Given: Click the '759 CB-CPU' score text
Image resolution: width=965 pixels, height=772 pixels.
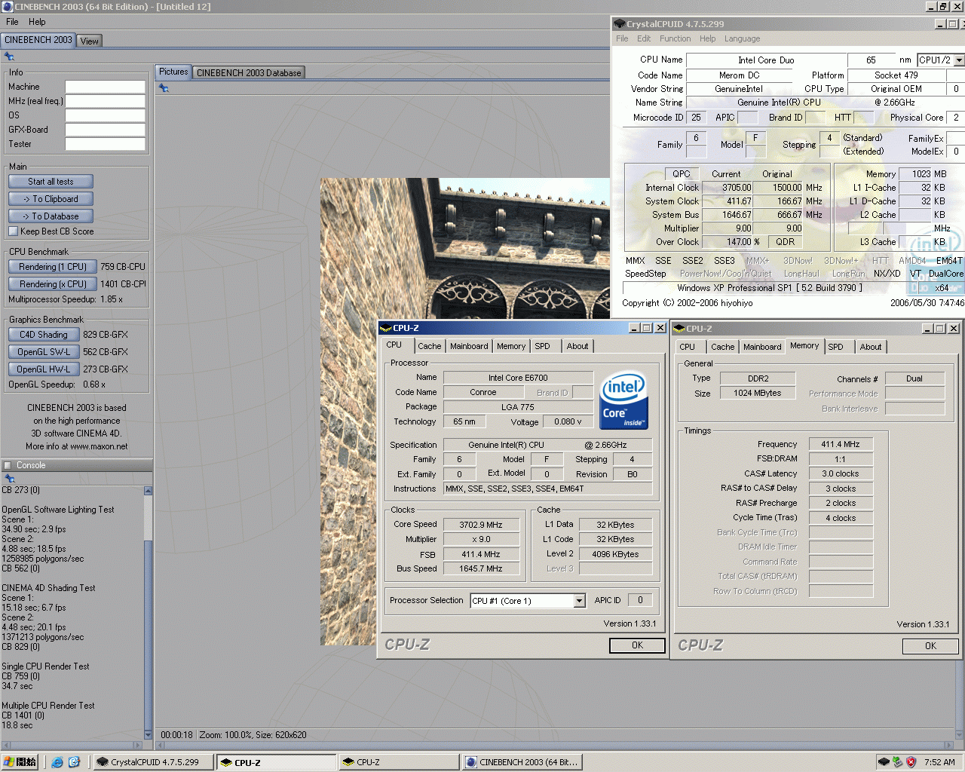Looking at the screenshot, I should pyautogui.click(x=123, y=267).
